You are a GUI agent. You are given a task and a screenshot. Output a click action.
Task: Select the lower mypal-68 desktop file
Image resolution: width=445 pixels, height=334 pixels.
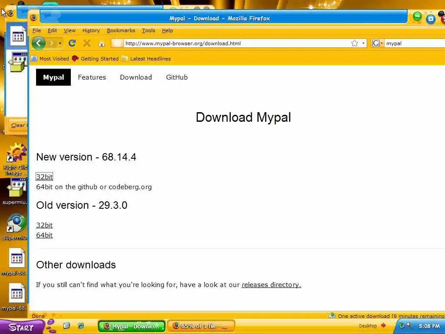click(16, 297)
